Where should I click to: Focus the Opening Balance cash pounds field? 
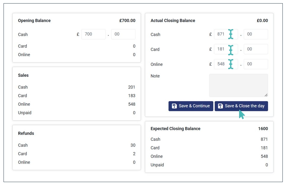click(93, 34)
